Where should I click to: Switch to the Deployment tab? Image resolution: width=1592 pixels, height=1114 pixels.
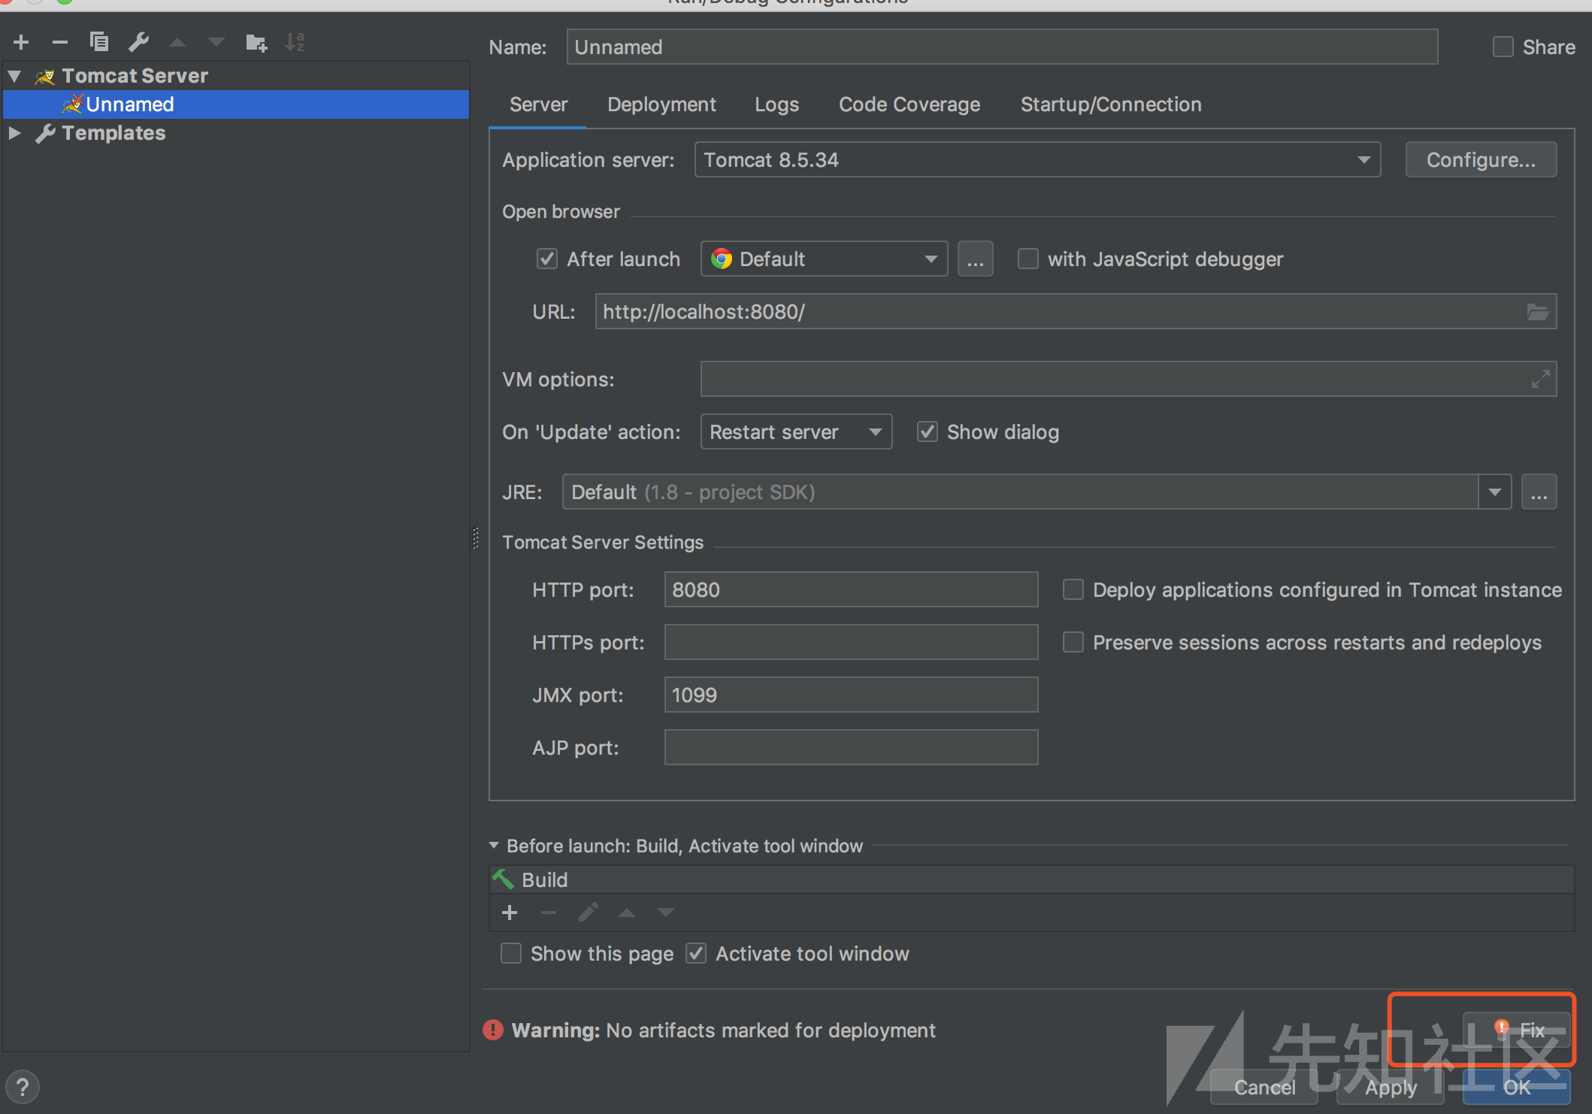(661, 104)
